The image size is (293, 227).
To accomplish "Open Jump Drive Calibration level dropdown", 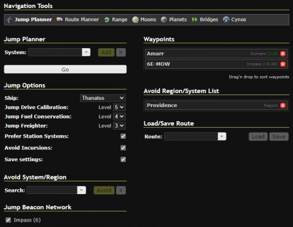I will (x=119, y=107).
